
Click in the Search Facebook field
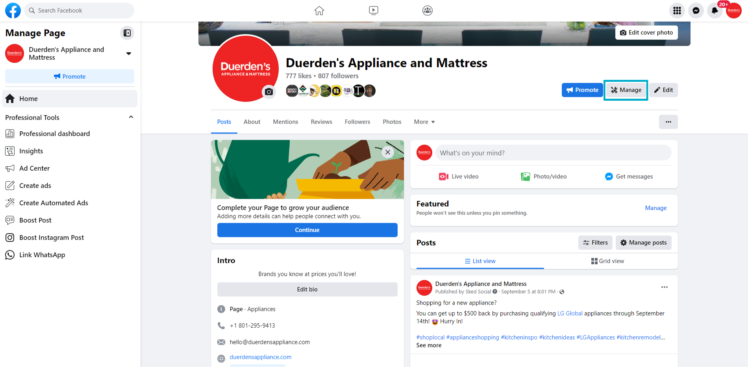tap(79, 11)
